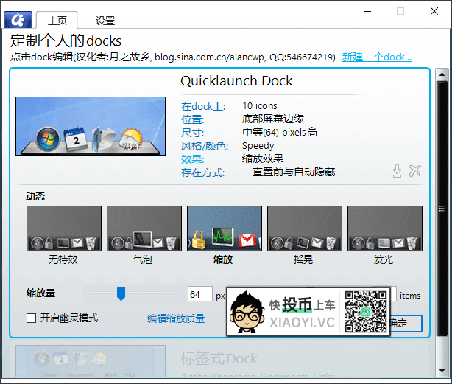This screenshot has height=384, width=452.
Task: Select the faded 标签式Dock preview below
Action: coord(91,361)
